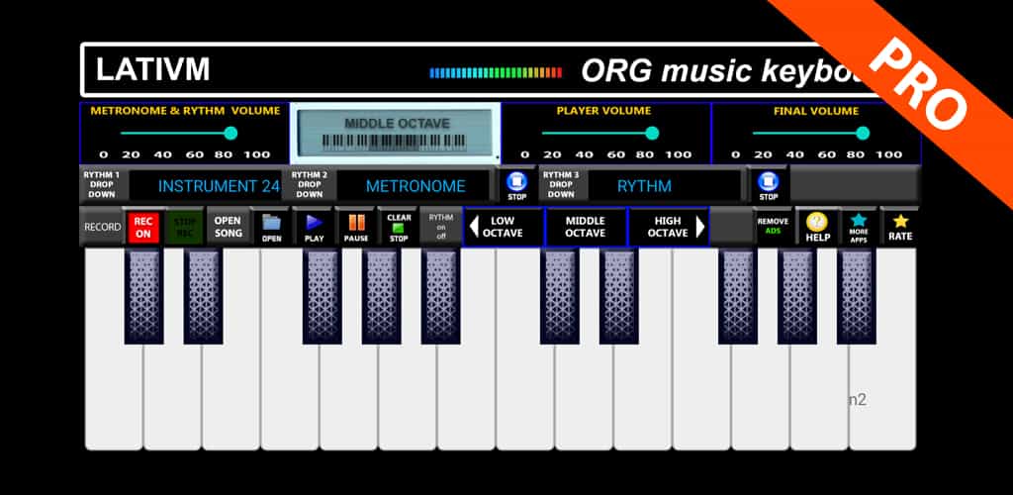Tap the More Apps blue star icon
The width and height of the screenshot is (1013, 495).
point(859,226)
